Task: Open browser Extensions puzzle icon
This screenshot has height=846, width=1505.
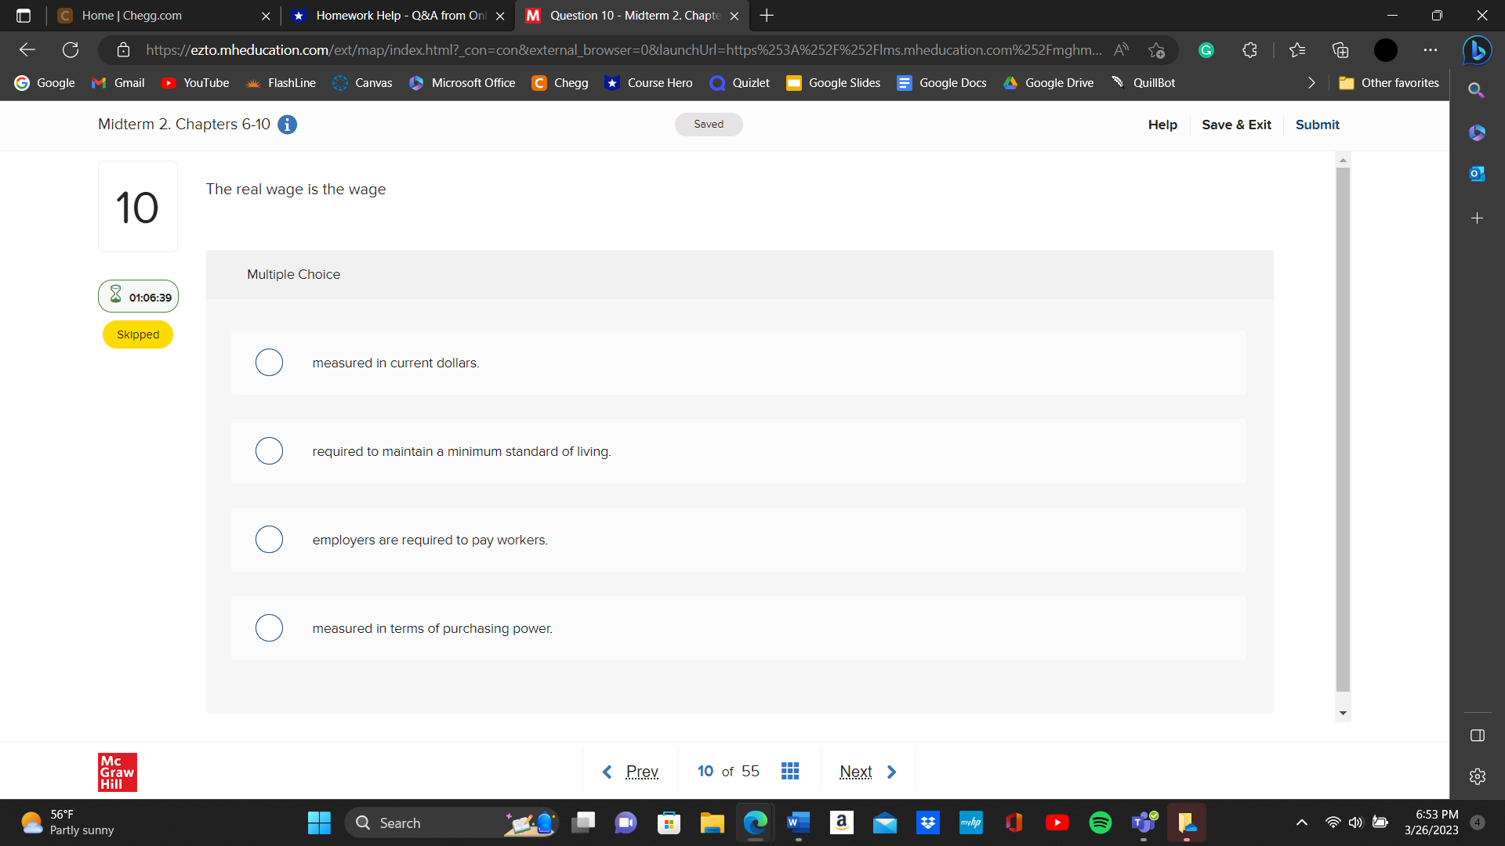Action: tap(1249, 49)
